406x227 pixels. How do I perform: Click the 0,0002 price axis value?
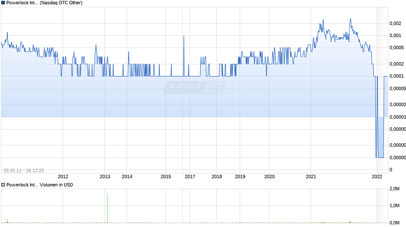pyautogui.click(x=396, y=64)
